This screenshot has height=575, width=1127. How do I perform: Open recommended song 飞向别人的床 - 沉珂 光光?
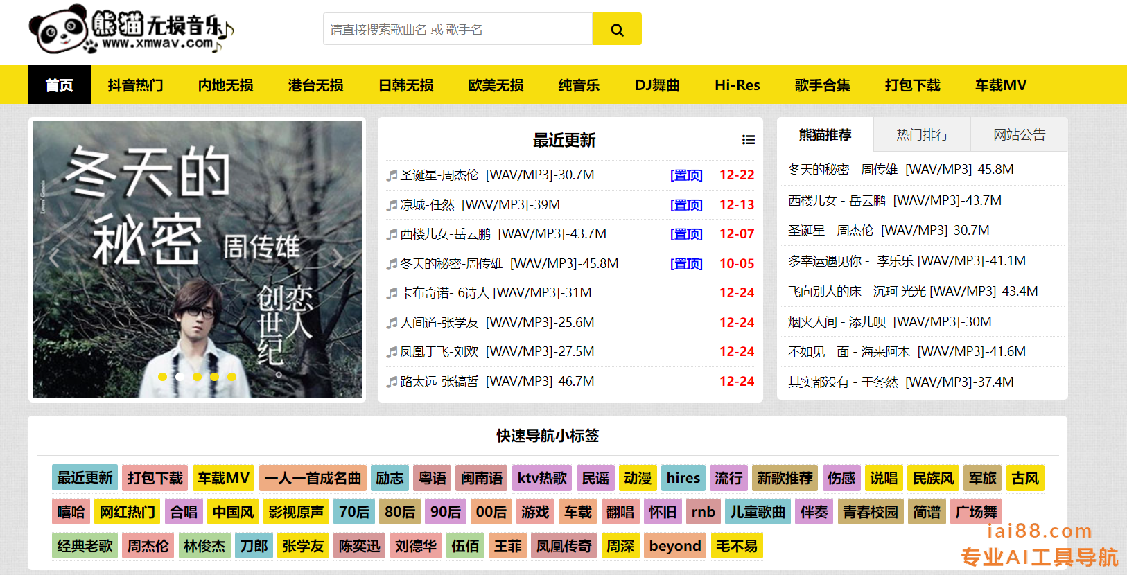(x=913, y=292)
